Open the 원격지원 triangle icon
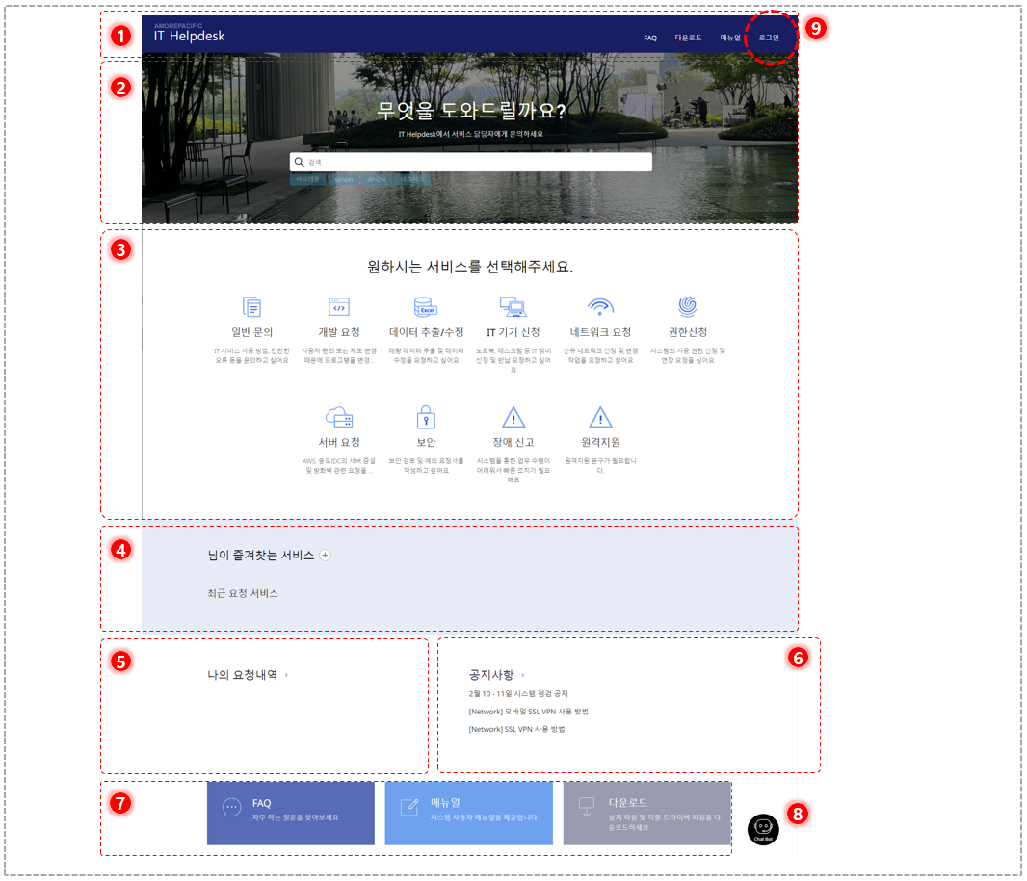The image size is (1027, 881). coord(600,417)
